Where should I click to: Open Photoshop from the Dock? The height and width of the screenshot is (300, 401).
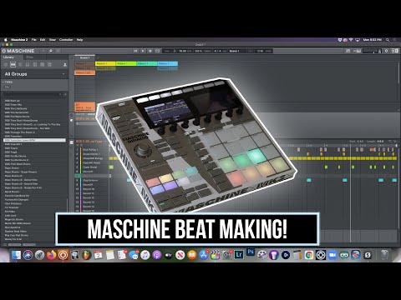(251, 252)
